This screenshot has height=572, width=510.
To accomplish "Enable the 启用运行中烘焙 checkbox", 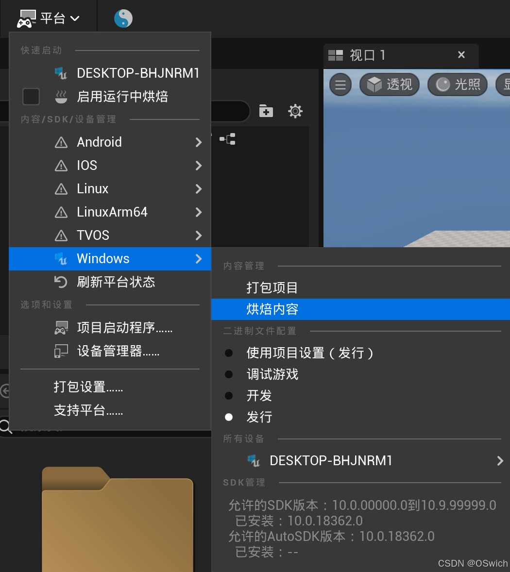I will (x=31, y=97).
